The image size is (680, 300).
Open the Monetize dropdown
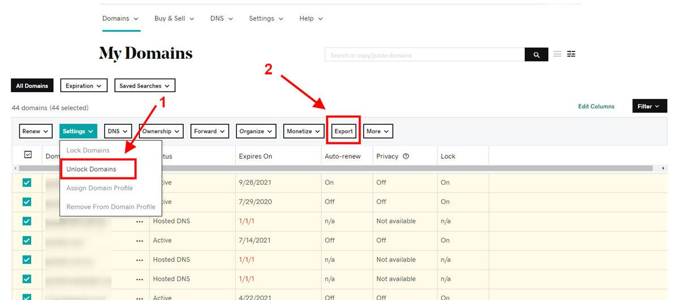[x=304, y=131]
